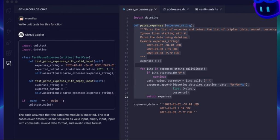Open the Copilot Chat icon in activity bar
Image resolution: width=280 pixels, height=140 pixels.
coord(9,63)
